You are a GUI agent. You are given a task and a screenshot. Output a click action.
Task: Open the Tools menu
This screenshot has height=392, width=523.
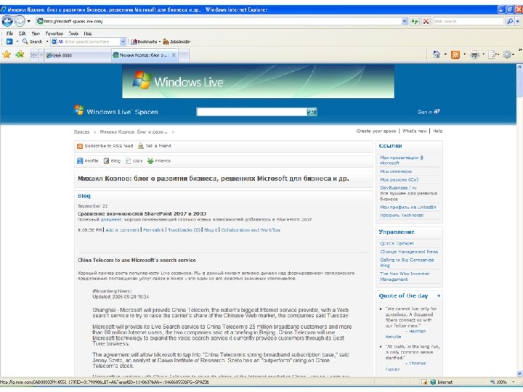point(73,33)
